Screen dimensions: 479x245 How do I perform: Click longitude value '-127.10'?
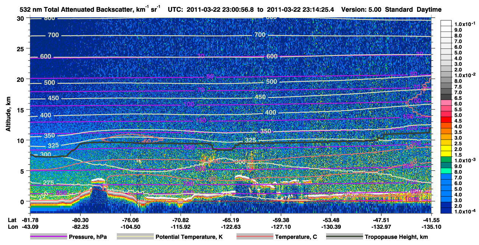point(281,227)
